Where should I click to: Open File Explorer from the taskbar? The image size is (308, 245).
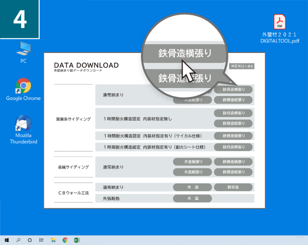tap(53, 240)
